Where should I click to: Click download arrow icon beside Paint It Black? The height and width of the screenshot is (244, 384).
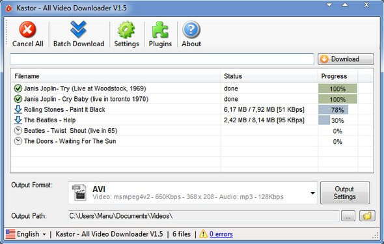pyautogui.click(x=18, y=109)
